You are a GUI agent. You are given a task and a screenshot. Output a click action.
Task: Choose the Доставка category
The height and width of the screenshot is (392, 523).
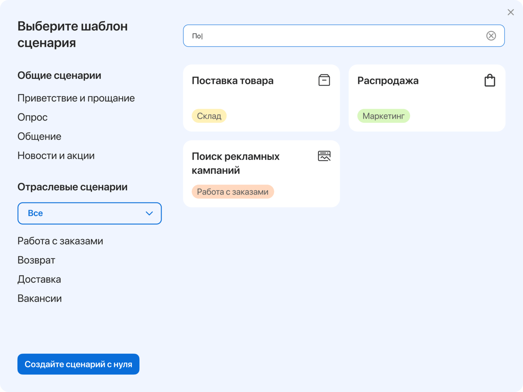39,279
